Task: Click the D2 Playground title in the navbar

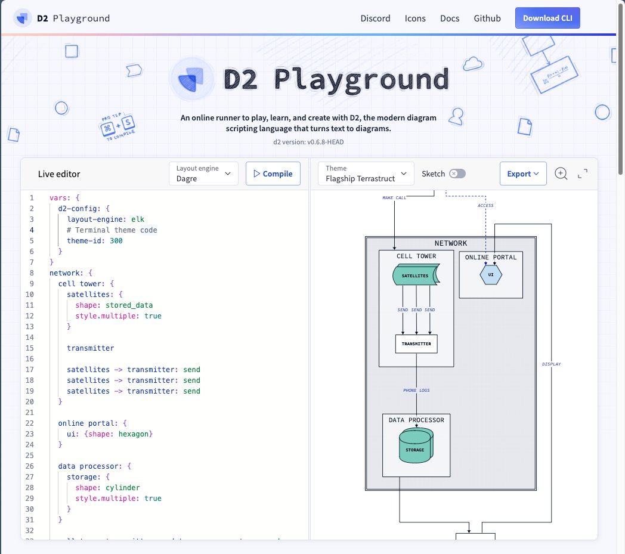Action: click(73, 18)
